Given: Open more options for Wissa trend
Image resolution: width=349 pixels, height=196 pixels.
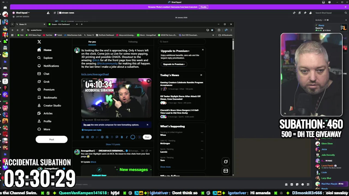Looking at the screenshot, I should (202, 133).
